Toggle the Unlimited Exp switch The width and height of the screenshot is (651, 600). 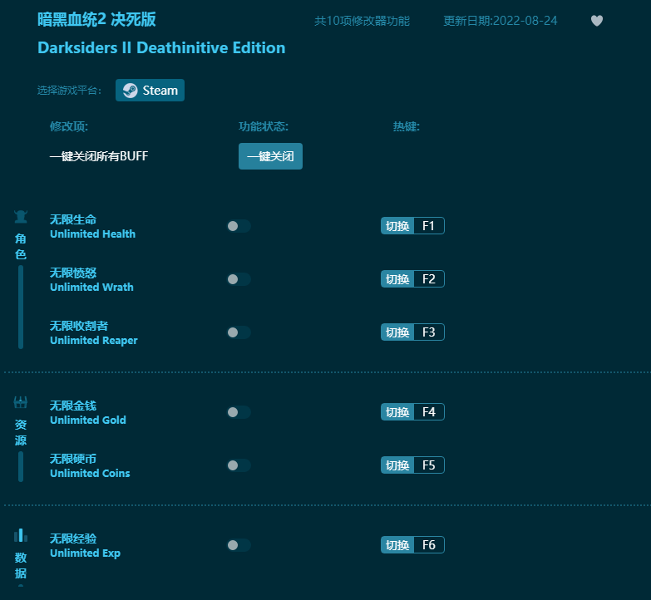239,545
